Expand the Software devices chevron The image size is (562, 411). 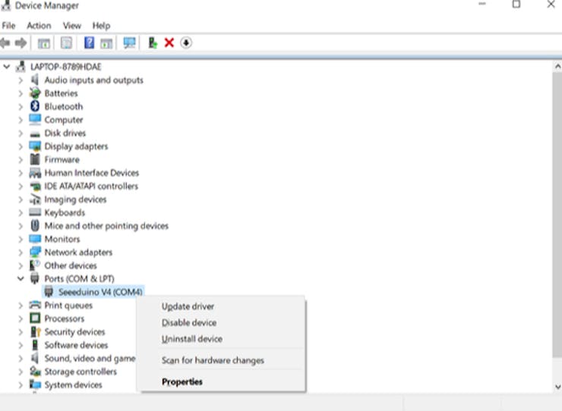coord(21,345)
